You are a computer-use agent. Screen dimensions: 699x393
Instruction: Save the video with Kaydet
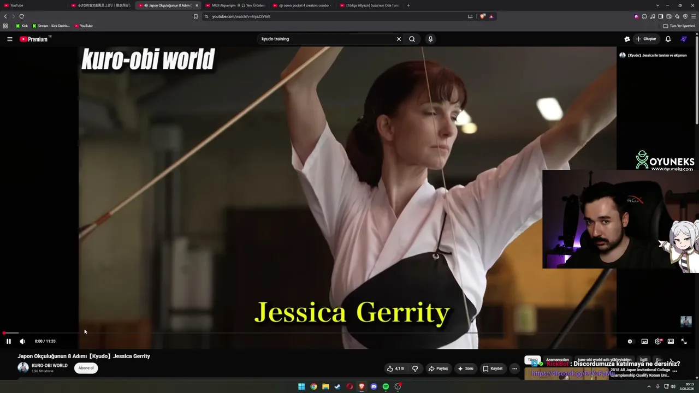coord(493,368)
